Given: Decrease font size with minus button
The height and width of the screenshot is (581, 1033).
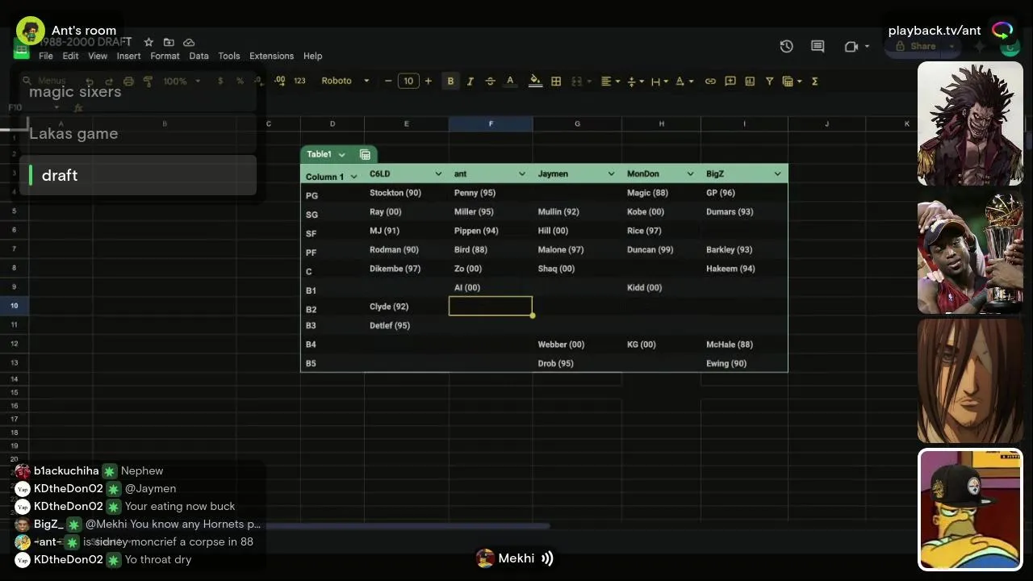Looking at the screenshot, I should pos(388,81).
